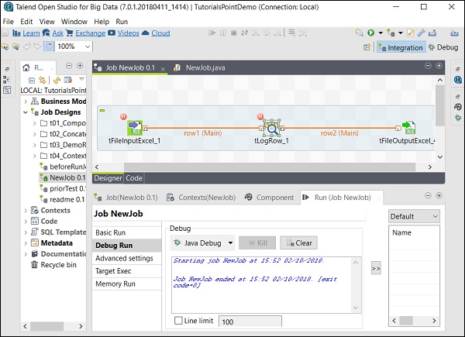Select readme 0.1 job in tree

pos(62,199)
